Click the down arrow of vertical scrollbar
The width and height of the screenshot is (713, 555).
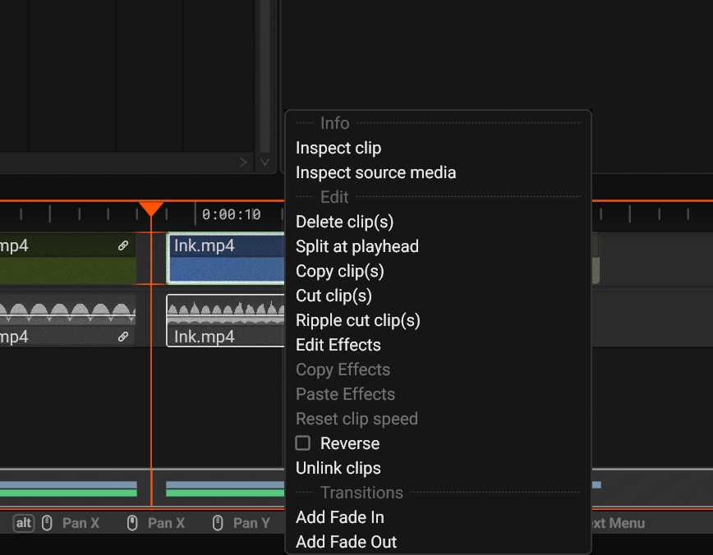(264, 163)
